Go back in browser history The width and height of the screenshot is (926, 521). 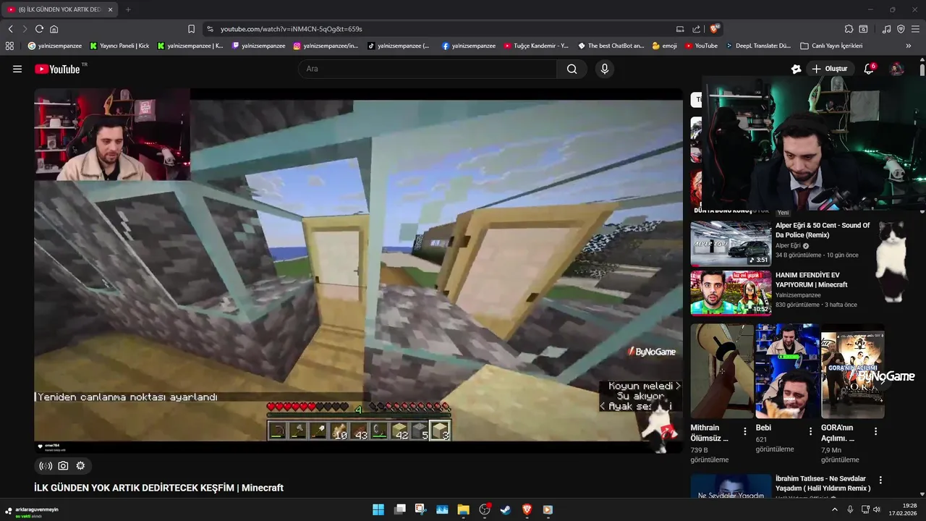[11, 29]
